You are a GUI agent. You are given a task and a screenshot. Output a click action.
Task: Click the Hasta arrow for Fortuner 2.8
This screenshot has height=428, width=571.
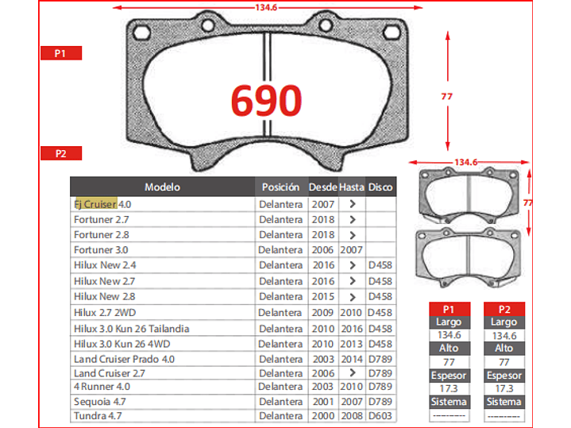point(351,235)
